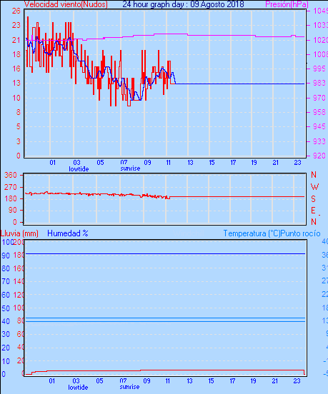Click the 'Temperatura (°C)' label
The height and width of the screenshot is (394, 328).
(x=252, y=233)
